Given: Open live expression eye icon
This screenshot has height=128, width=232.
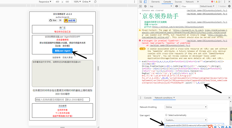Looking at the screenshot, I should (x=177, y=6).
